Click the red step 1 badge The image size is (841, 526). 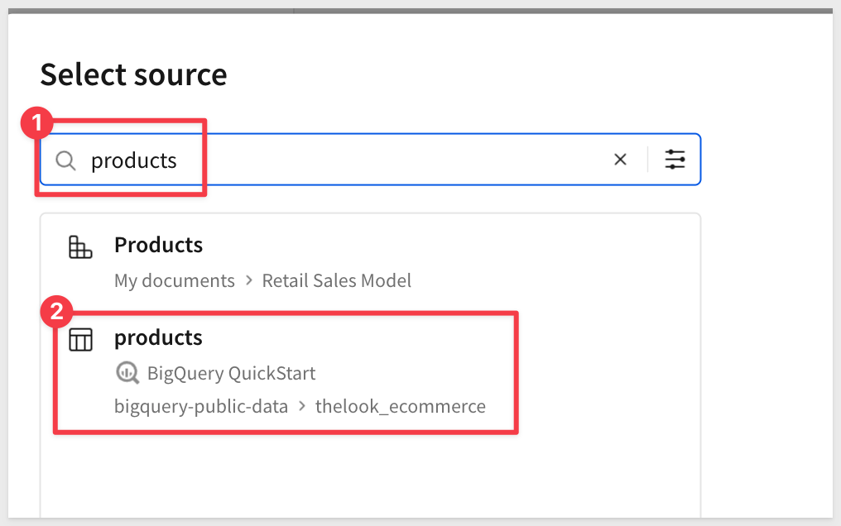[36, 124]
